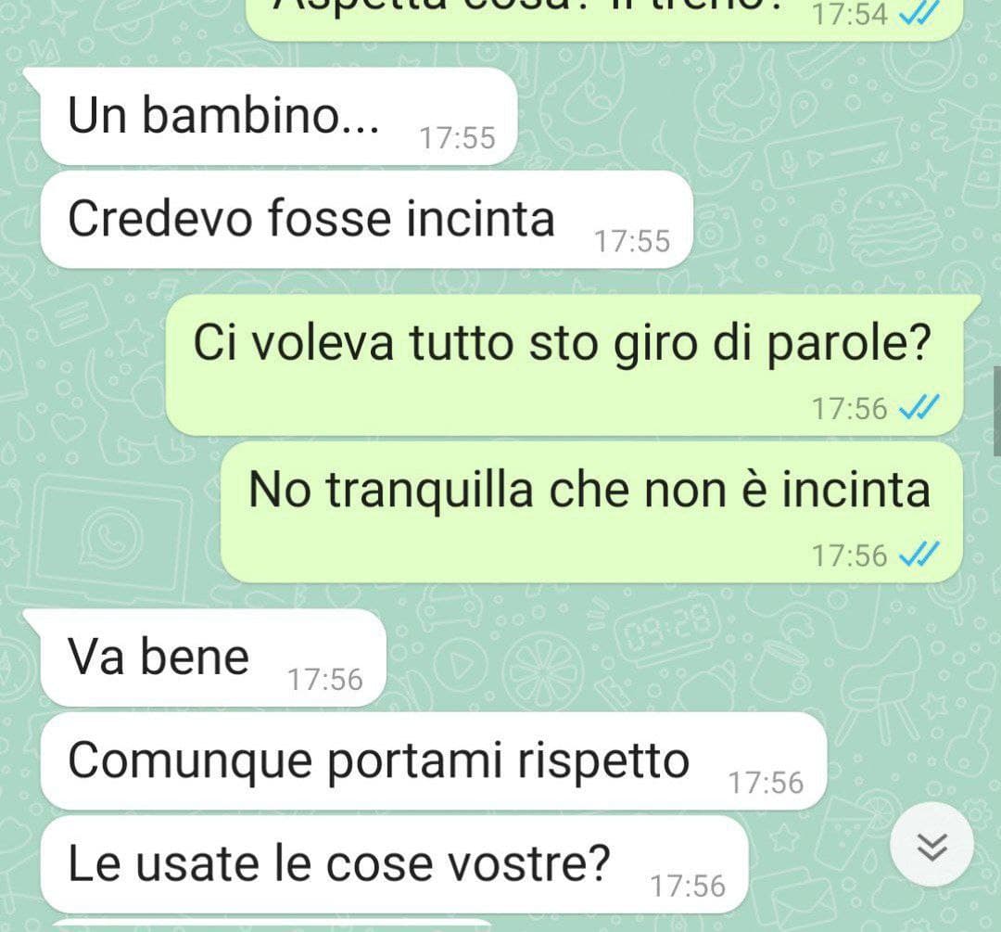Tap the partially visible top message with 'treno'
The width and height of the screenshot is (1001, 932).
[604, 19]
